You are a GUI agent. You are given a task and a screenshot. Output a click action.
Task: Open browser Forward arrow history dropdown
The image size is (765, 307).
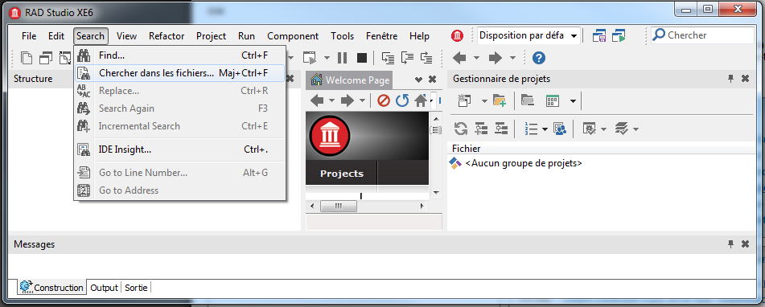coord(362,101)
